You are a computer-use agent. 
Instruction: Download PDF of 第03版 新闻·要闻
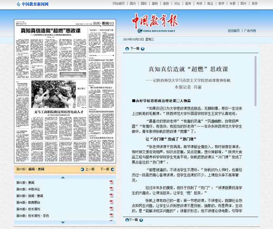111,195
